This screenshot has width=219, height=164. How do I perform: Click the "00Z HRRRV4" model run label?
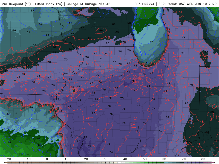click(144, 4)
